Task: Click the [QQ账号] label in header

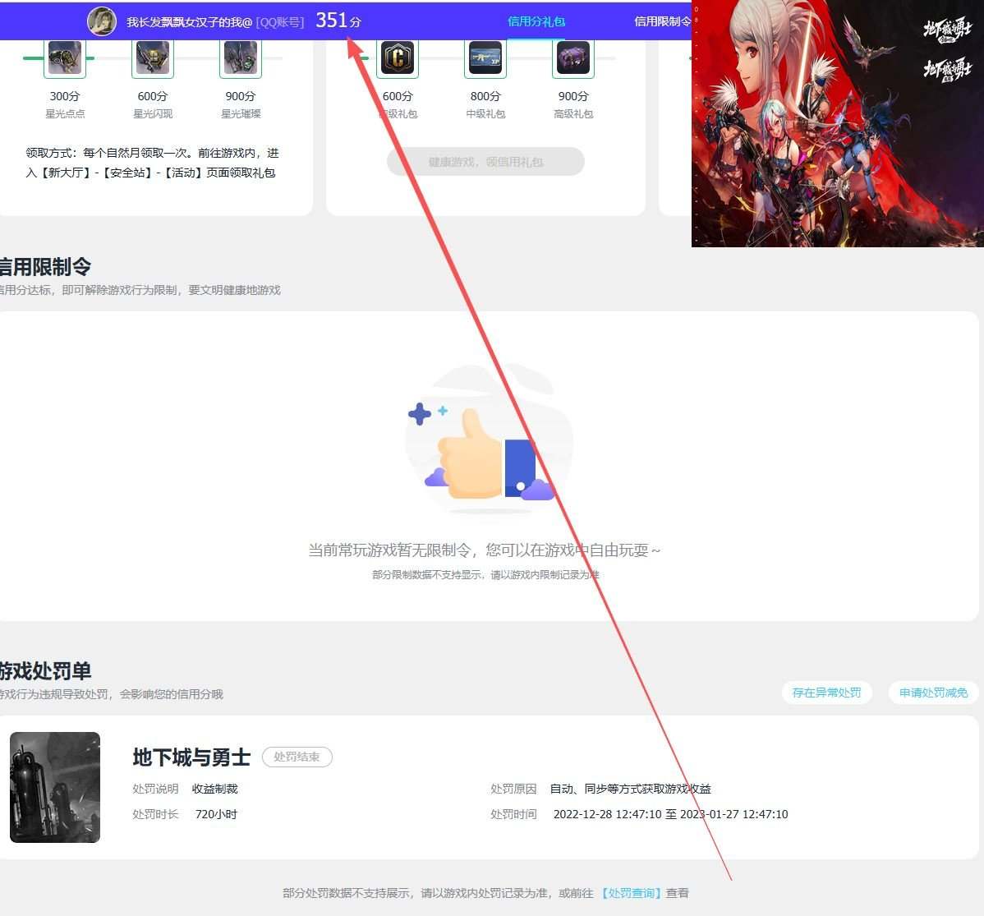Action: pyautogui.click(x=280, y=22)
